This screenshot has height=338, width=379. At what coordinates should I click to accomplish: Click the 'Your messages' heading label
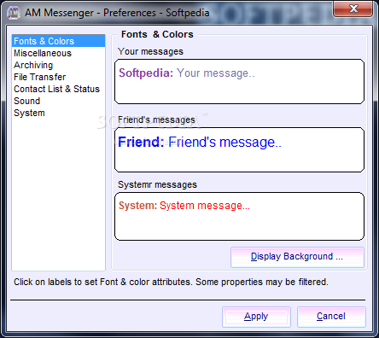pos(150,52)
